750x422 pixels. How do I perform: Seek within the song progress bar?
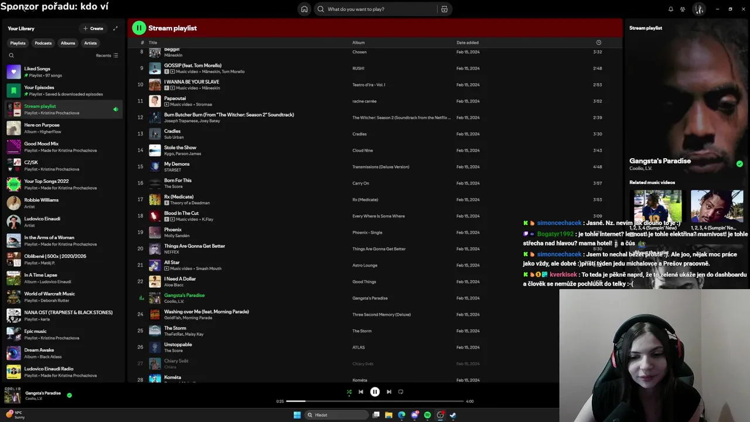coord(375,401)
